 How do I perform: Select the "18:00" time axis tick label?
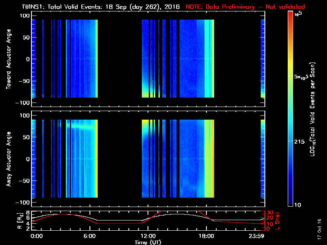(x=204, y=236)
